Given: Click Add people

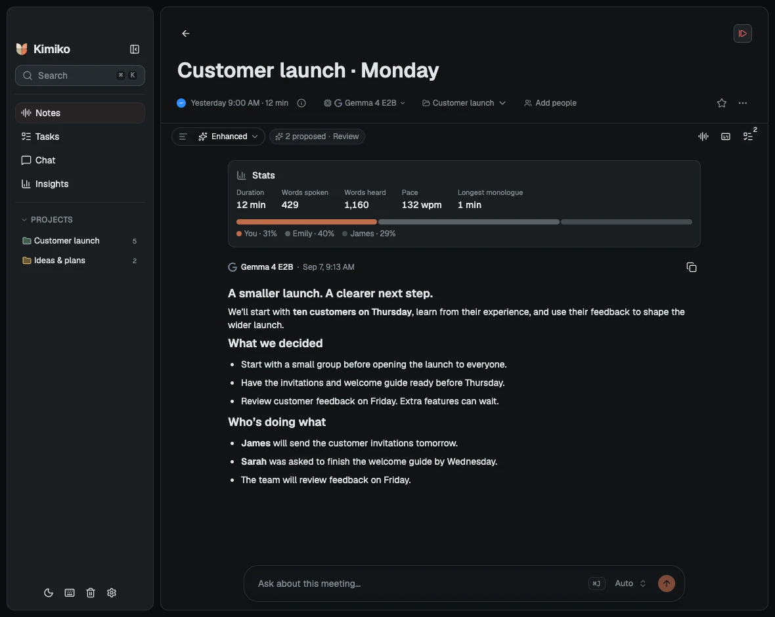Looking at the screenshot, I should click(550, 103).
